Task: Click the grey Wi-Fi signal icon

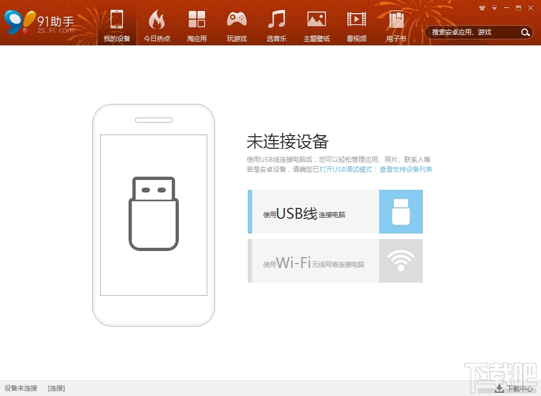Action: pos(401,261)
